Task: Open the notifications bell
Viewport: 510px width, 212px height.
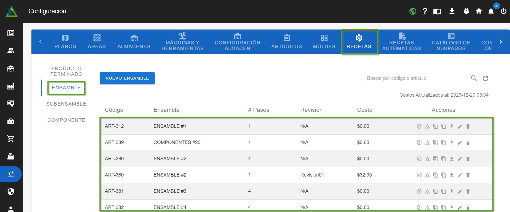Action: coord(491,11)
